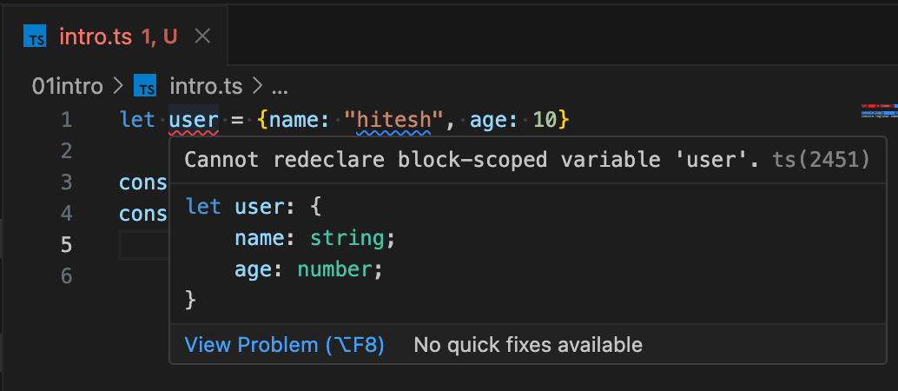This screenshot has height=391, width=898.
Task: Click line number 6 in the gutter
Action: tap(66, 276)
